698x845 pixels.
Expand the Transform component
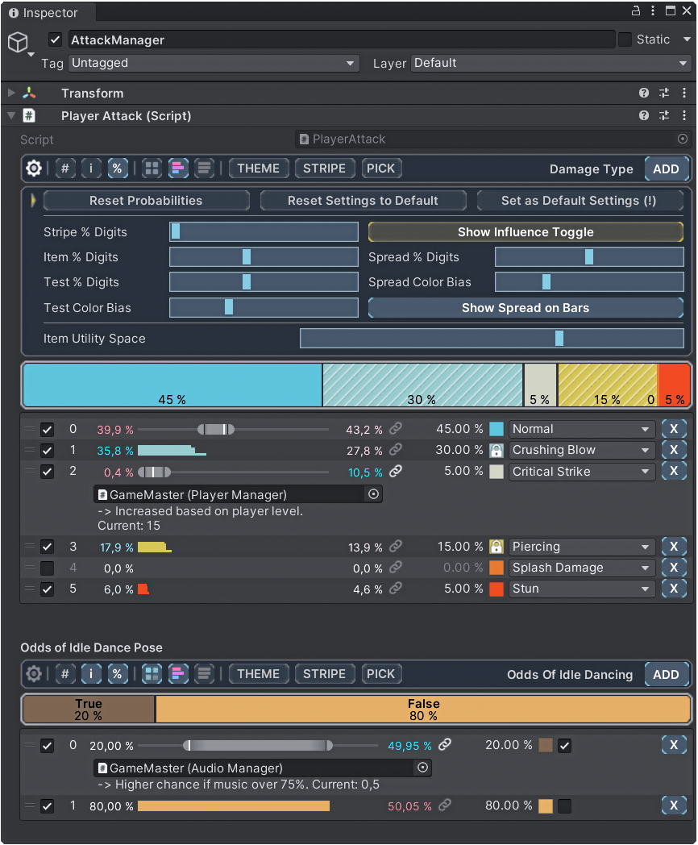coord(11,93)
